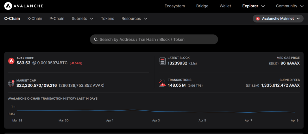Click the chart title Transaction History Last 14 Days
This screenshot has width=308, height=134.
click(53, 99)
